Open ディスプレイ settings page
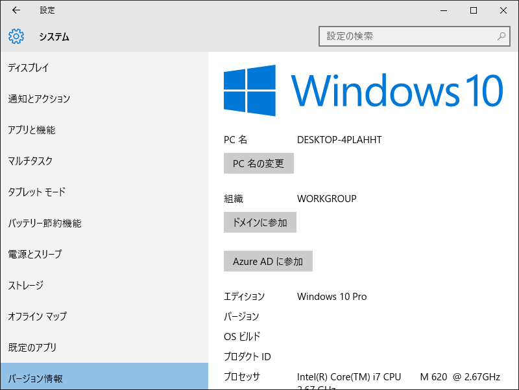Image resolution: width=519 pixels, height=390 pixels. (x=104, y=68)
